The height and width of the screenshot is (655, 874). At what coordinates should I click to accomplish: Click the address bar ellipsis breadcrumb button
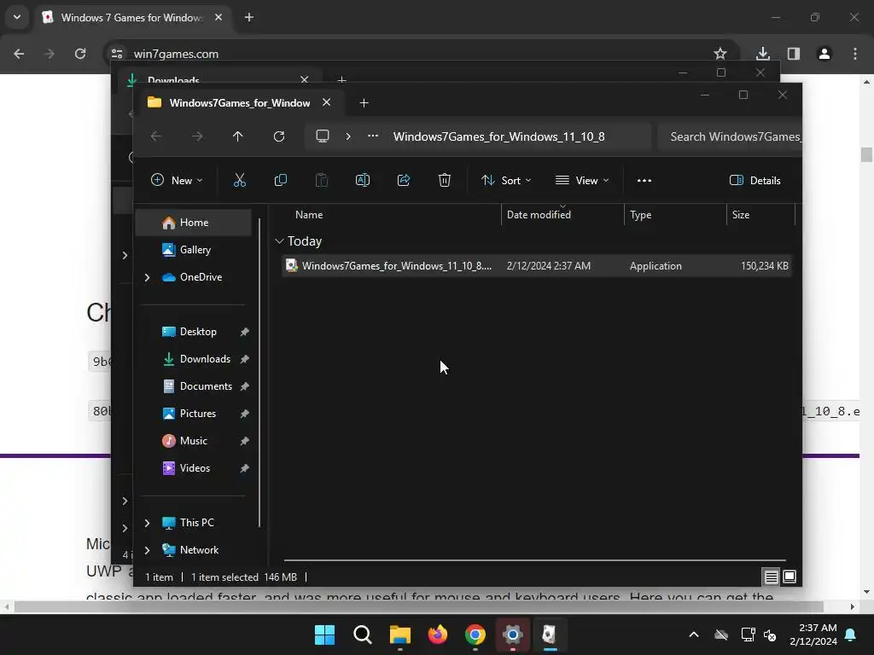373,136
